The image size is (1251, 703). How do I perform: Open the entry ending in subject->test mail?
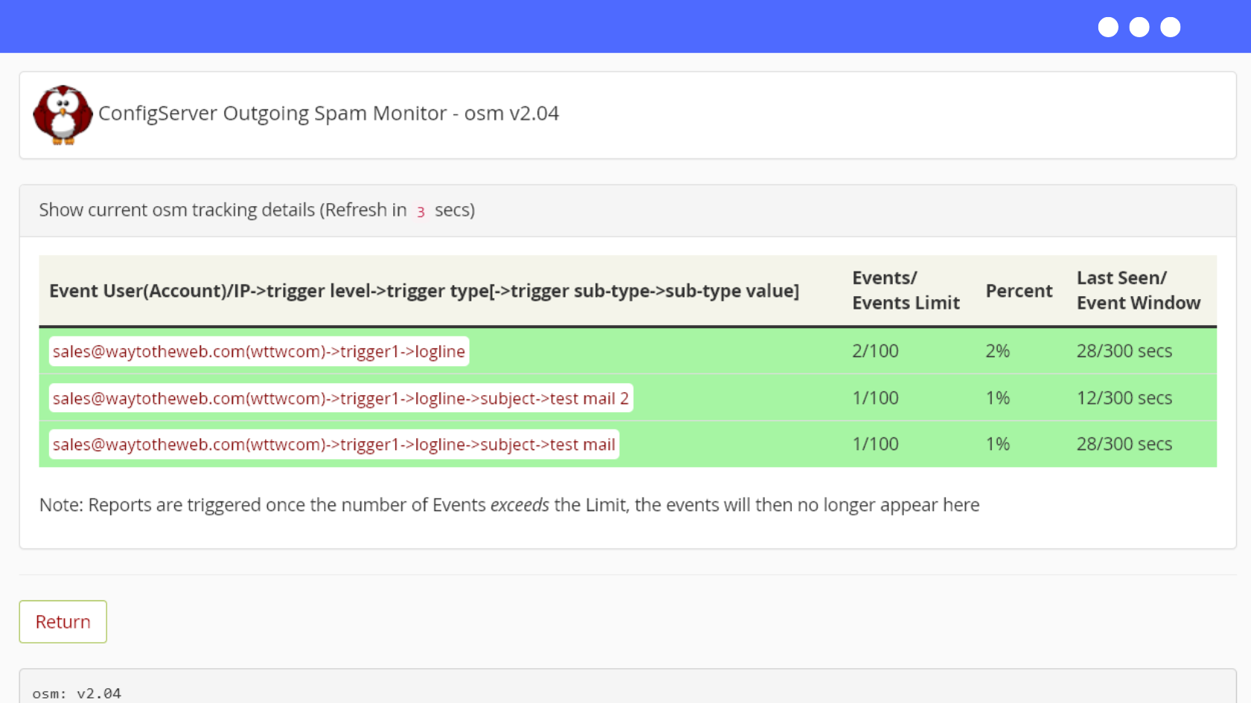point(334,444)
